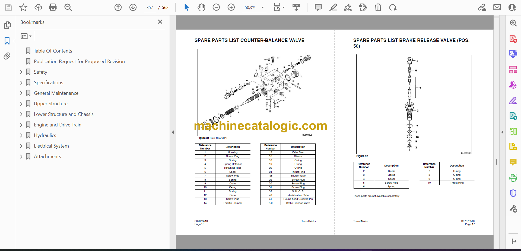Open the account sign-in icon
This screenshot has height=251, width=521.
pyautogui.click(x=512, y=7)
